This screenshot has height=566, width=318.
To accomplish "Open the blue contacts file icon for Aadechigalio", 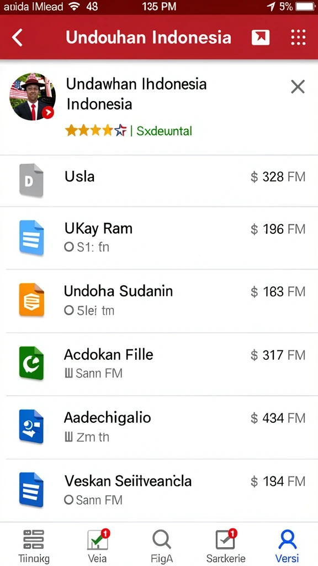I will 31,426.
